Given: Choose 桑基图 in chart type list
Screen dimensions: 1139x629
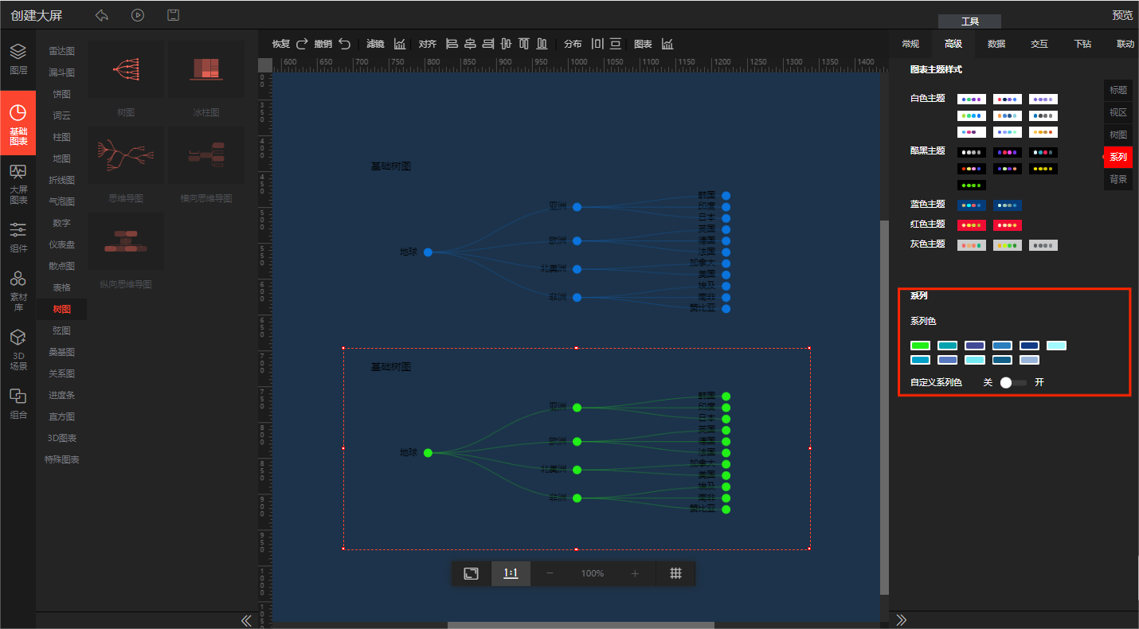Looking at the screenshot, I should tap(61, 352).
